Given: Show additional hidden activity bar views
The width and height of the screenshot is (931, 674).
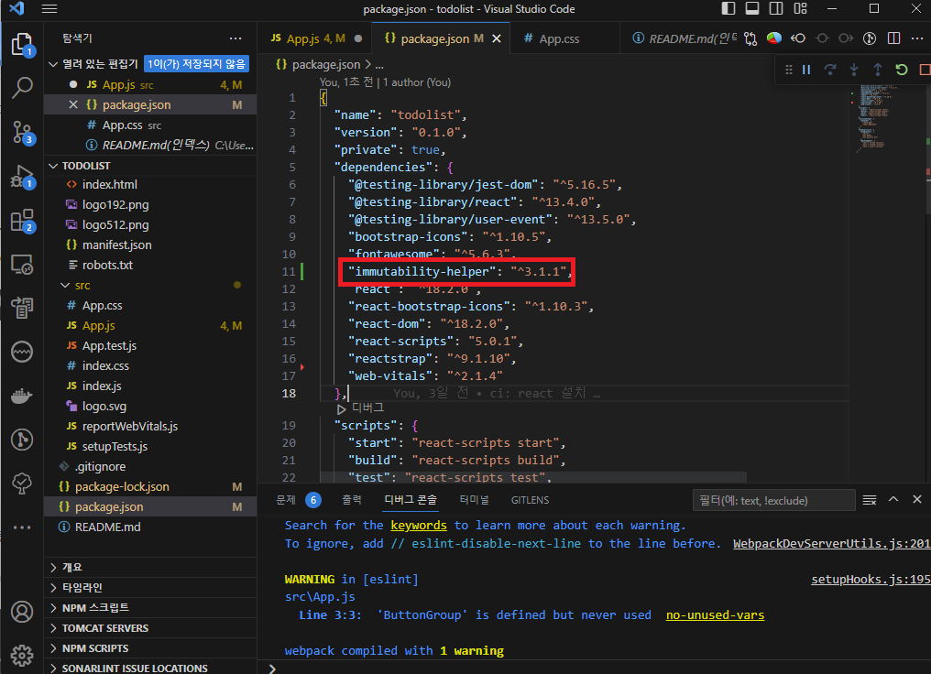Looking at the screenshot, I should pos(22,527).
